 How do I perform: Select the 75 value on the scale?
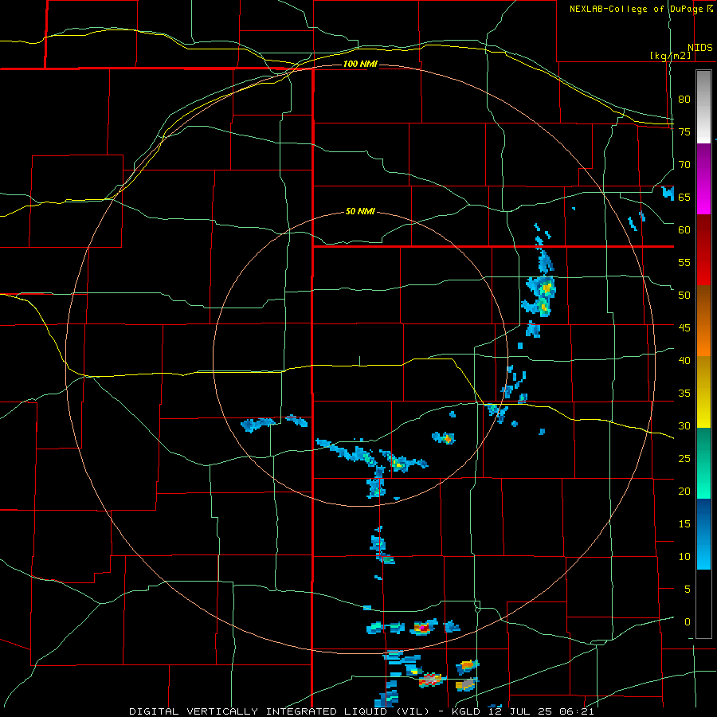point(684,132)
